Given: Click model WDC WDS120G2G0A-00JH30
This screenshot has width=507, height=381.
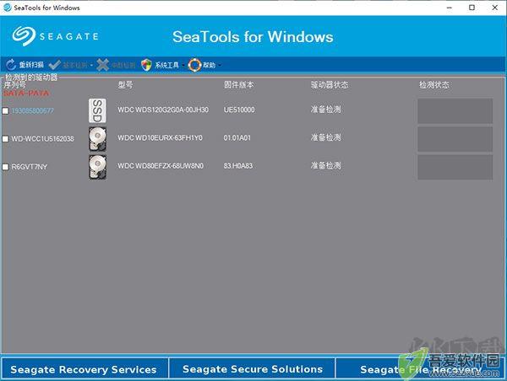Looking at the screenshot, I should pyautogui.click(x=163, y=110).
